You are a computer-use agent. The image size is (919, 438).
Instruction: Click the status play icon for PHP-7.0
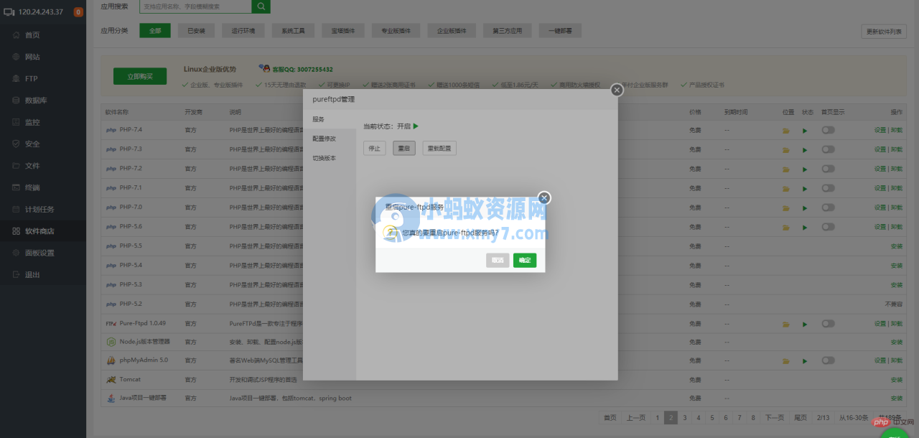click(x=805, y=208)
